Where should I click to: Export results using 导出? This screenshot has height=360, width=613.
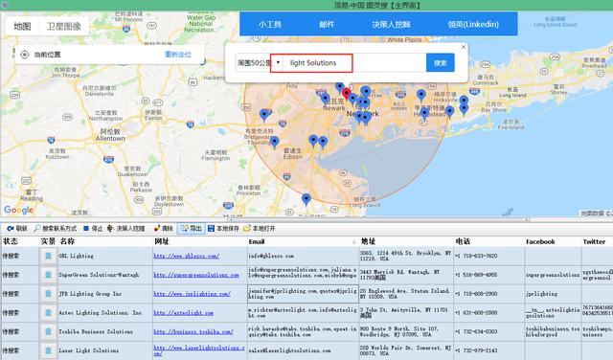point(192,228)
